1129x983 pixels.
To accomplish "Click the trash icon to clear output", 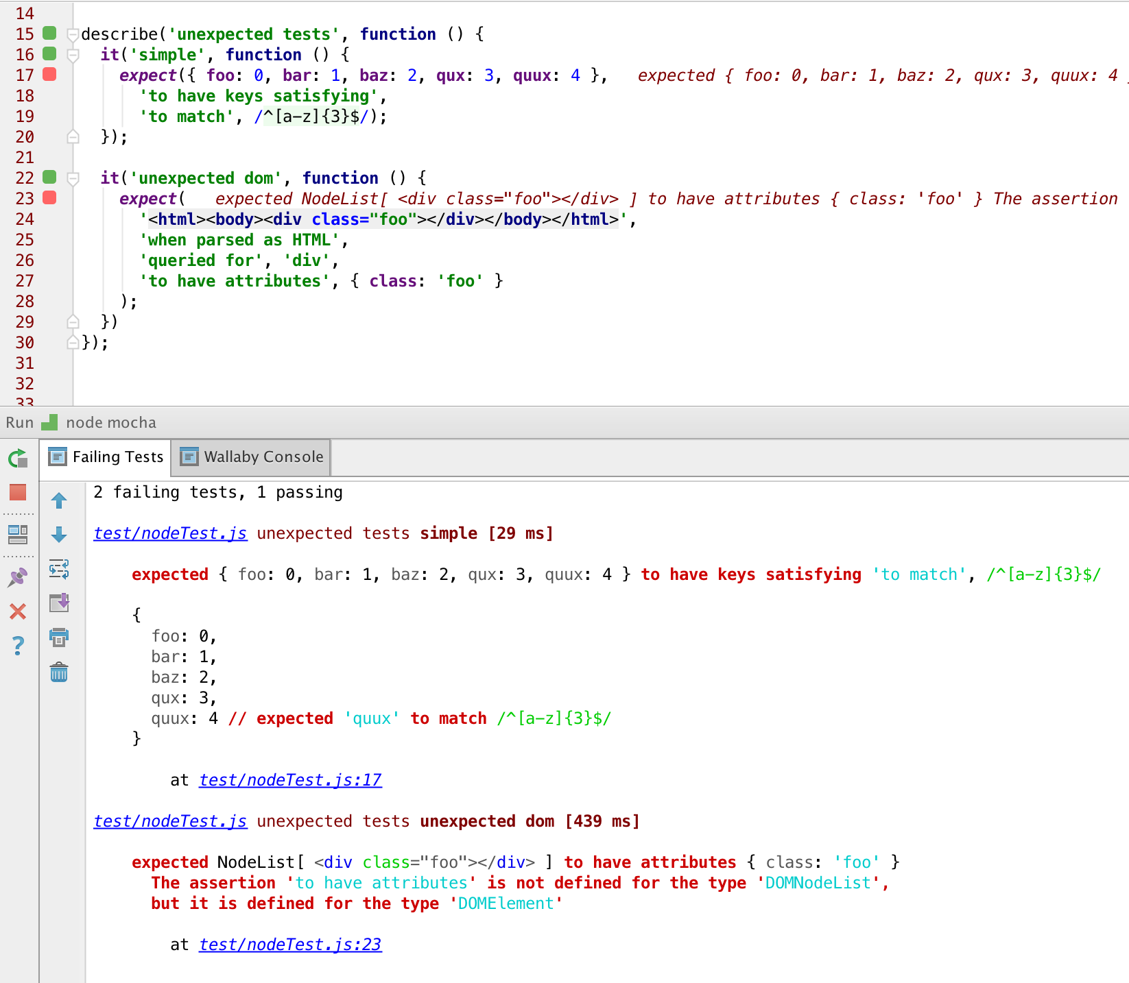I will click(59, 672).
